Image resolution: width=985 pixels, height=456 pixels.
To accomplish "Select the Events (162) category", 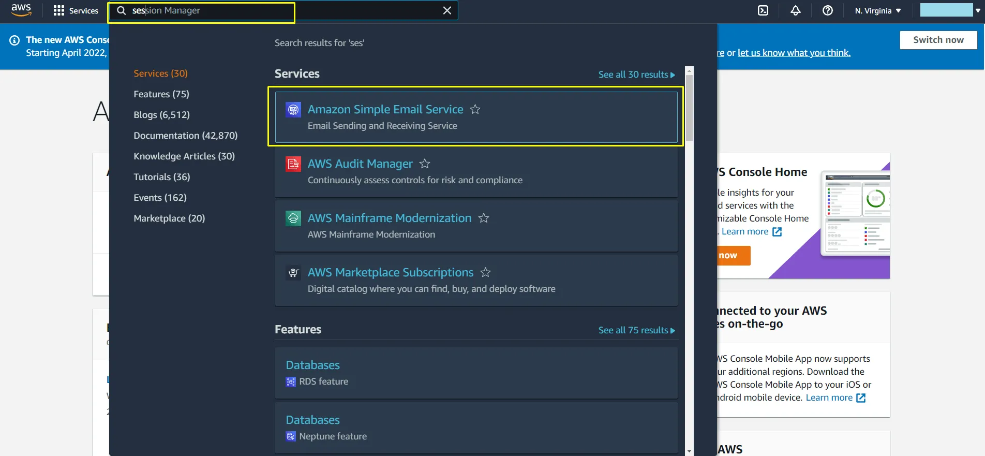I will pos(160,198).
